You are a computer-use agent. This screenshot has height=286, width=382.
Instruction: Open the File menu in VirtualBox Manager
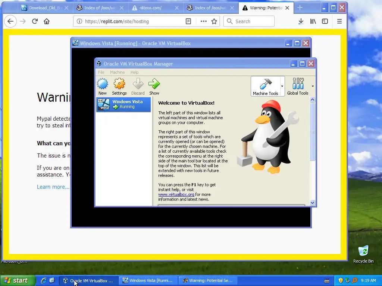pos(101,72)
